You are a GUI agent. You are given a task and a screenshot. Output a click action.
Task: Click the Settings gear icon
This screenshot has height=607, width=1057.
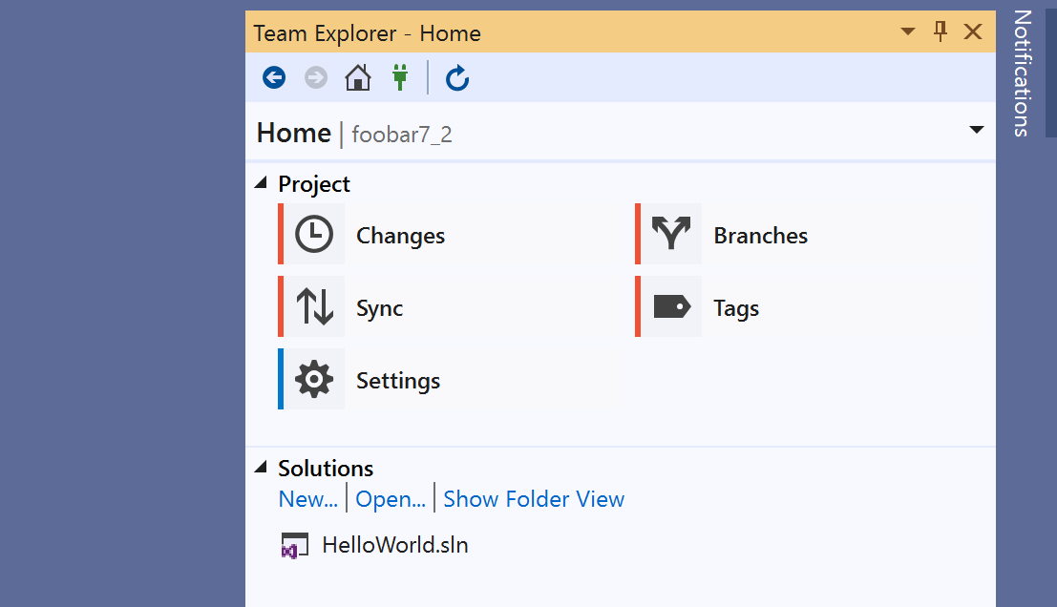(314, 379)
